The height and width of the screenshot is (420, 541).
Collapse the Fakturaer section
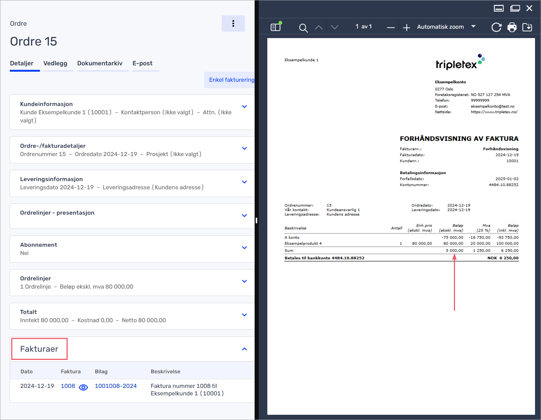click(x=245, y=349)
